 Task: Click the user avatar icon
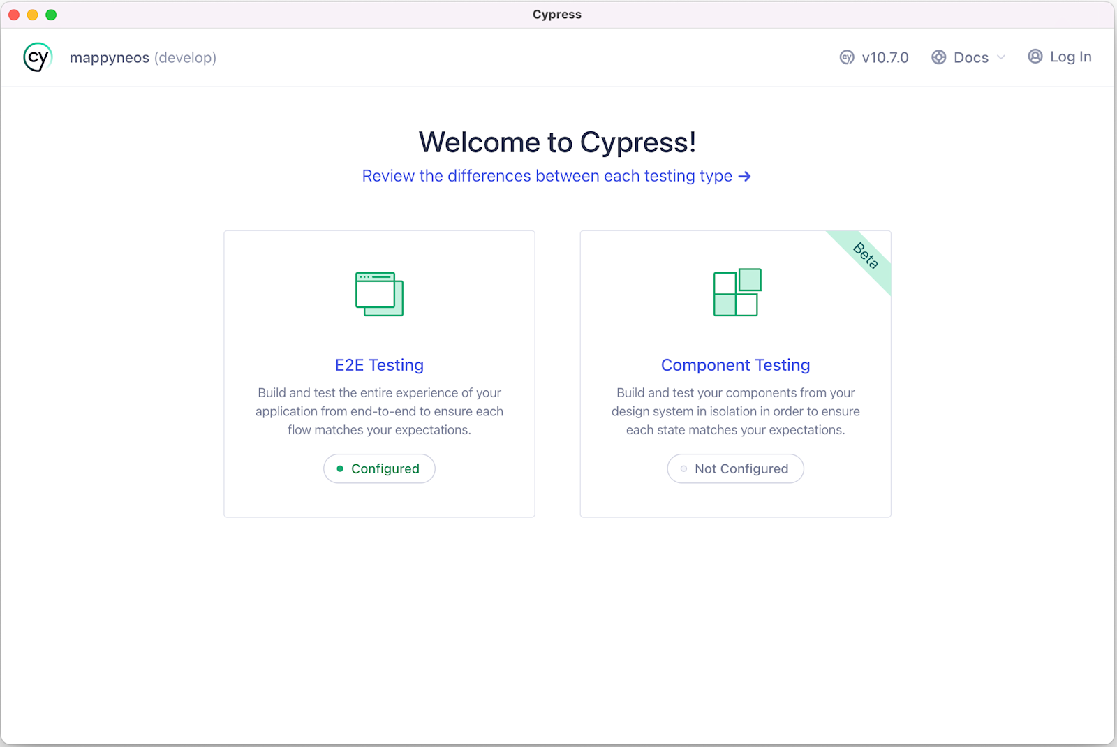pyautogui.click(x=1035, y=57)
